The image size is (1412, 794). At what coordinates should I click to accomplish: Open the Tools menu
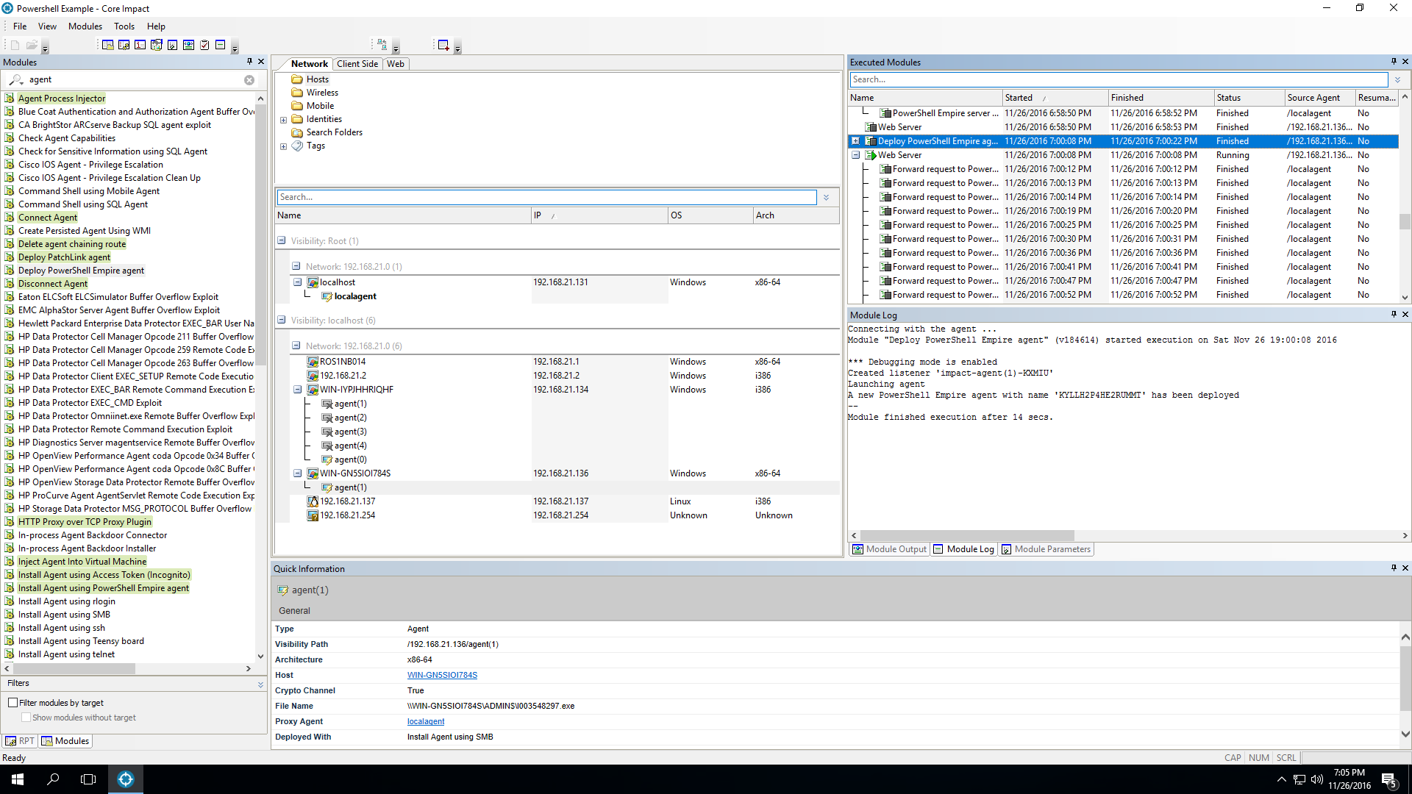click(x=124, y=26)
